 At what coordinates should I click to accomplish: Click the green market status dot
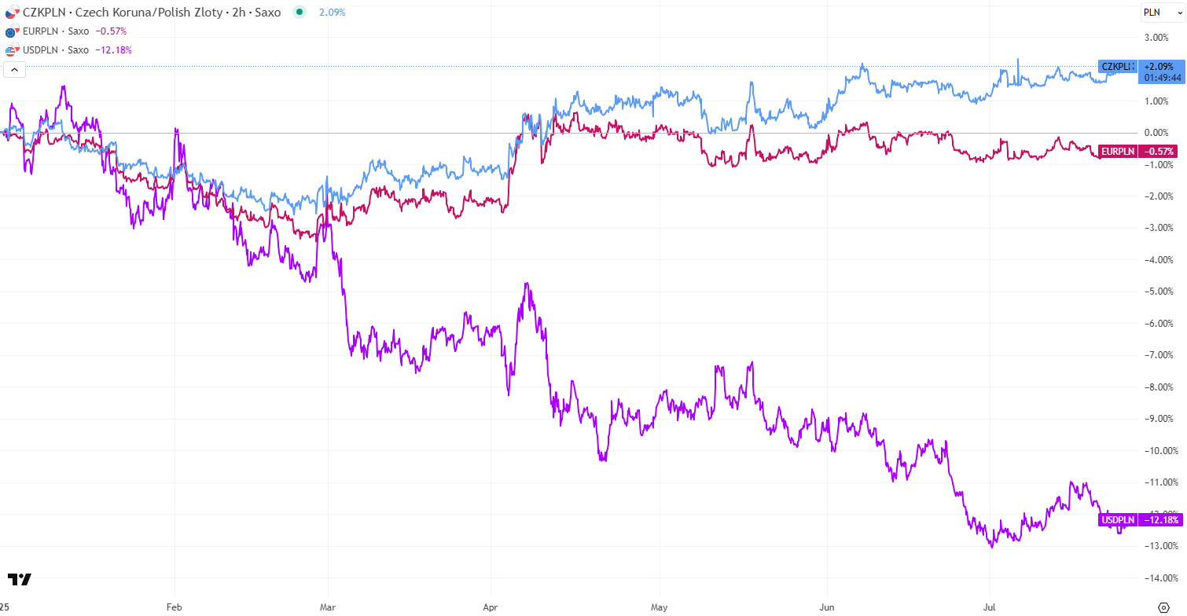(300, 13)
